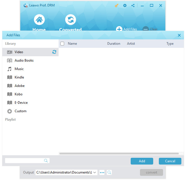Select the Kobo book icon

(x=10, y=94)
